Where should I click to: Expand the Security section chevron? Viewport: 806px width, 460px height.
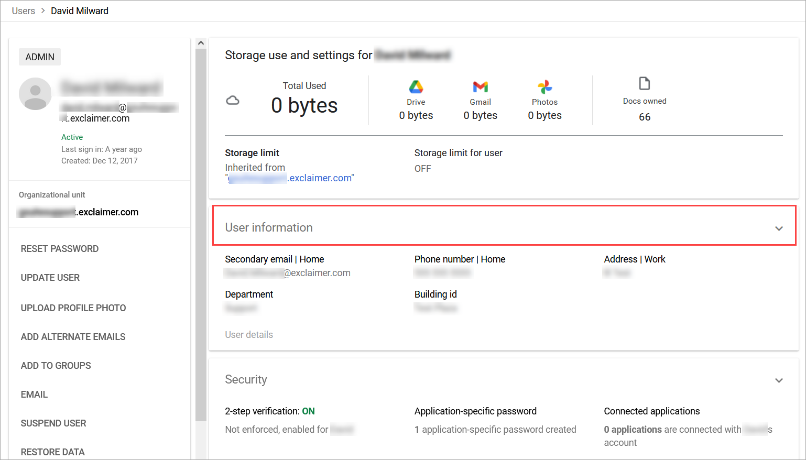779,380
